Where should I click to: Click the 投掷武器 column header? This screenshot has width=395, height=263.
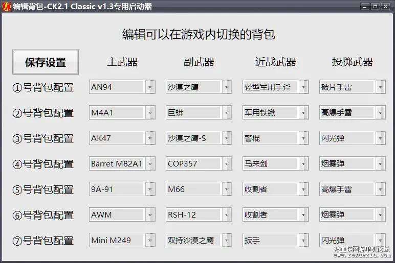pyautogui.click(x=353, y=62)
